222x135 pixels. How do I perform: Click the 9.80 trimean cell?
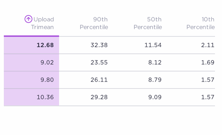coord(47,80)
